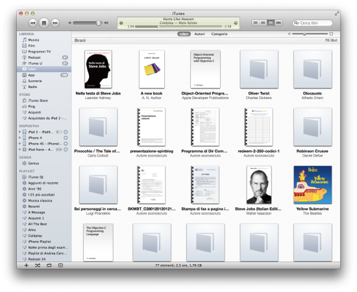Add a new playlist with plus button
Viewport: 357px width, 292px height.
point(27,265)
